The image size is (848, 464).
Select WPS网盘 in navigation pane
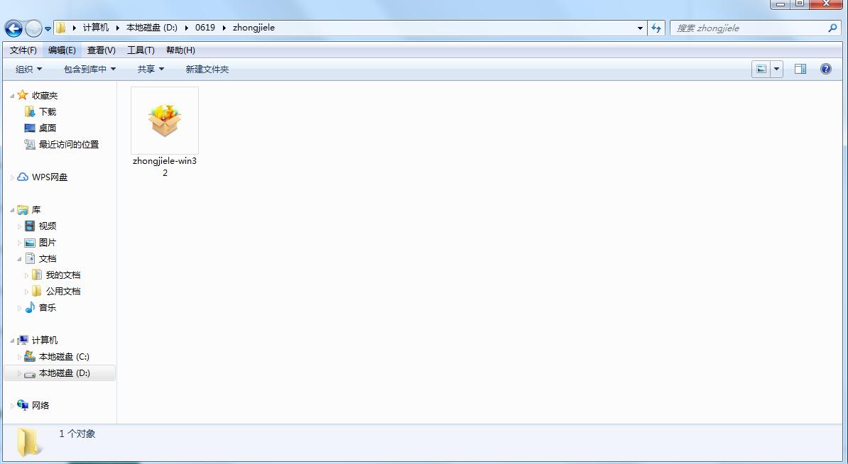coord(50,177)
